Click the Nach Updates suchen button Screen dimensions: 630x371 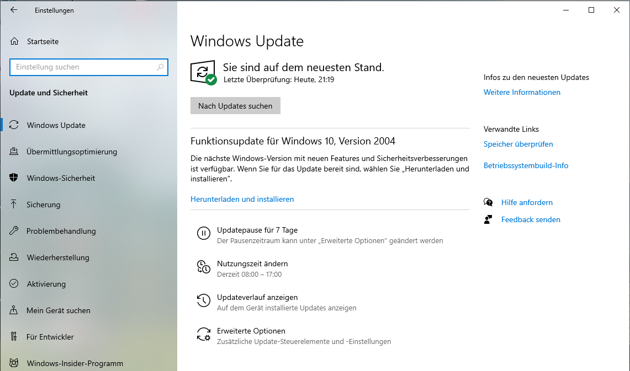pos(235,105)
